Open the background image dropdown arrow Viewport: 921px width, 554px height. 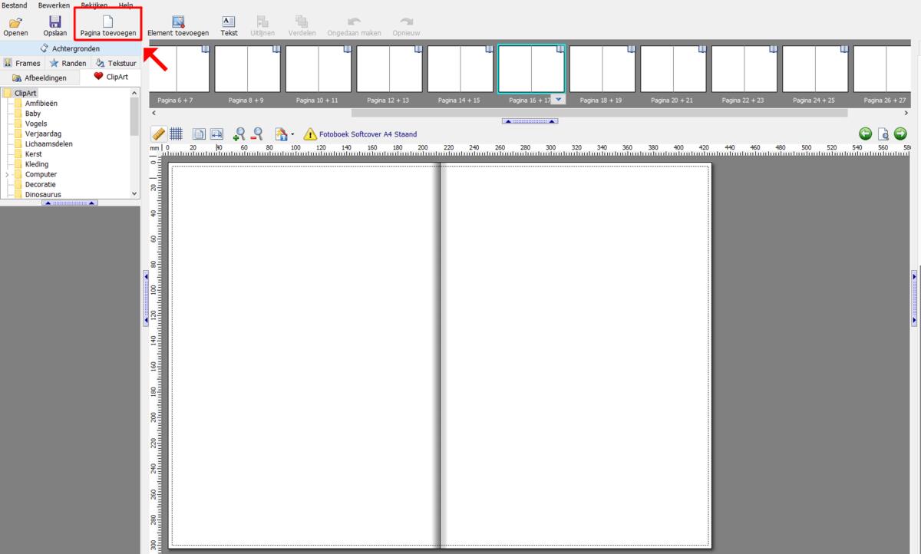point(292,133)
